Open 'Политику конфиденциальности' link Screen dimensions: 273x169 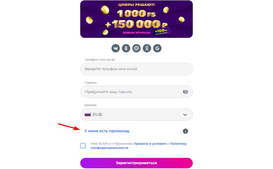178,144
